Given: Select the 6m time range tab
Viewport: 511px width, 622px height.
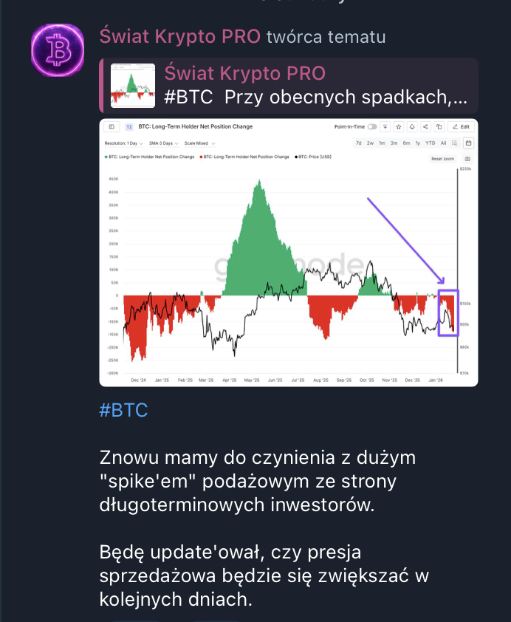Looking at the screenshot, I should [406, 143].
